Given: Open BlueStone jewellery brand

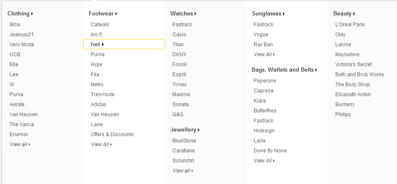Looking at the screenshot, I should [184, 141].
